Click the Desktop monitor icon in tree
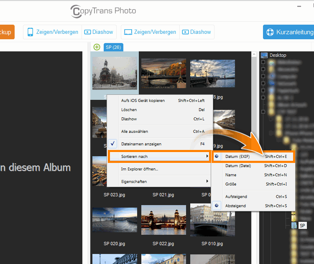This screenshot has width=314, height=264. click(264, 55)
